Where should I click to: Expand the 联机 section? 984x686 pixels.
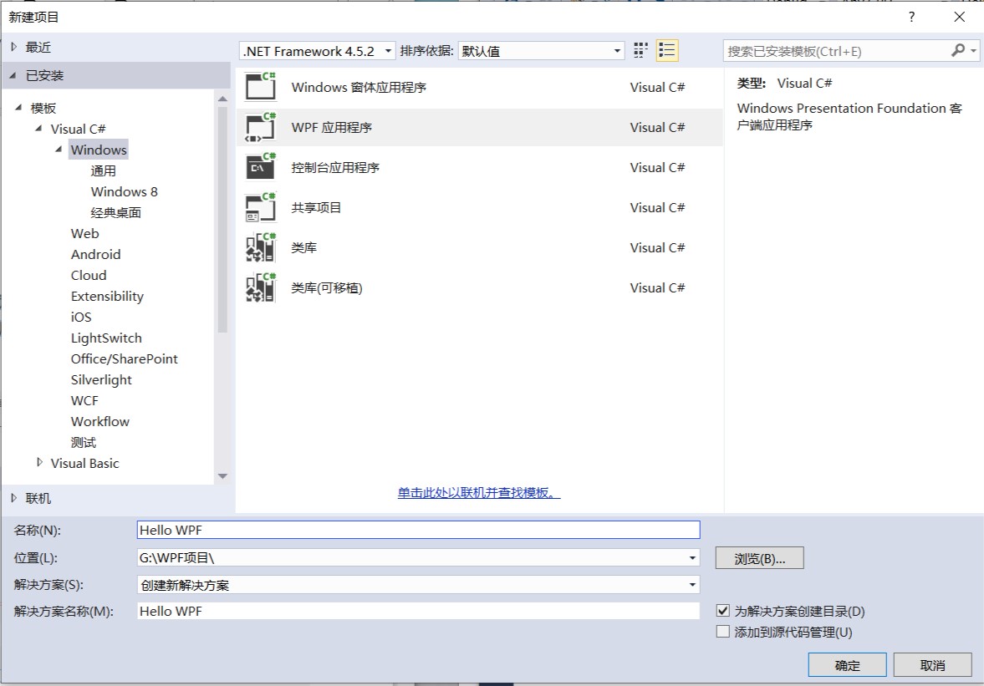pyautogui.click(x=14, y=497)
